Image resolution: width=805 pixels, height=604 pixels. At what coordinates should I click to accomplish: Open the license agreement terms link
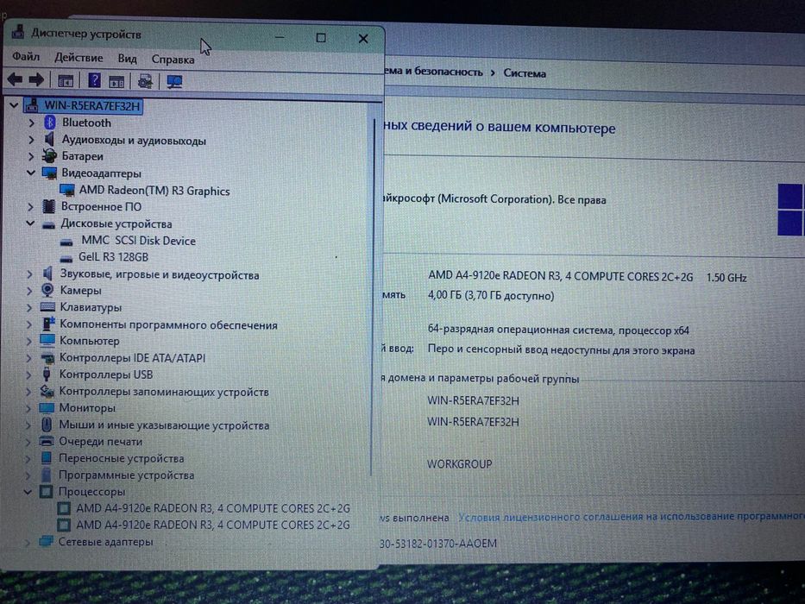631,517
